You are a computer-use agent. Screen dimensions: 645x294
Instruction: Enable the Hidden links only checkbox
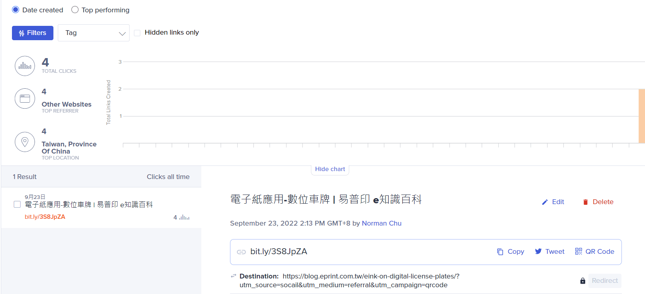point(137,33)
